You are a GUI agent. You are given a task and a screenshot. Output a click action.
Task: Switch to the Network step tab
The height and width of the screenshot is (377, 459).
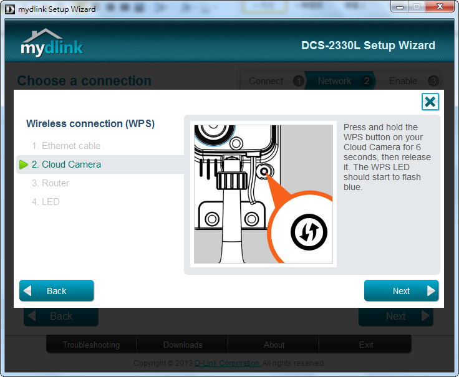click(x=335, y=81)
